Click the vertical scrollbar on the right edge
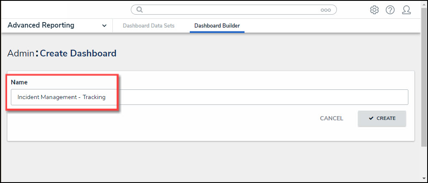The image size is (428, 183). tap(424, 84)
